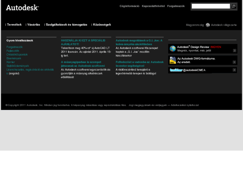Open Felfedezőút a vadonba headline
This screenshot has height=182, width=243.
click(140, 64)
